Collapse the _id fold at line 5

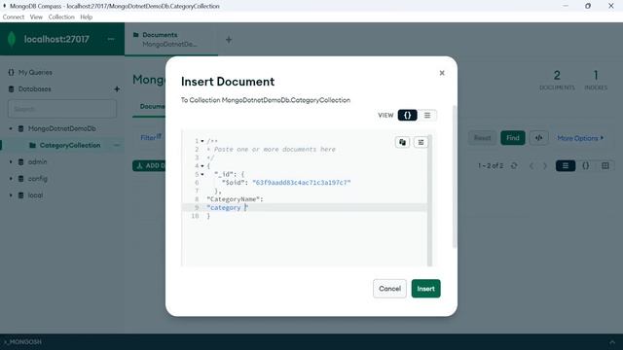pos(202,174)
